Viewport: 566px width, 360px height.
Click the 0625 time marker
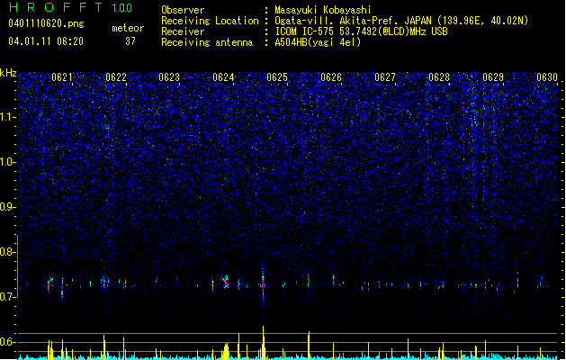277,77
